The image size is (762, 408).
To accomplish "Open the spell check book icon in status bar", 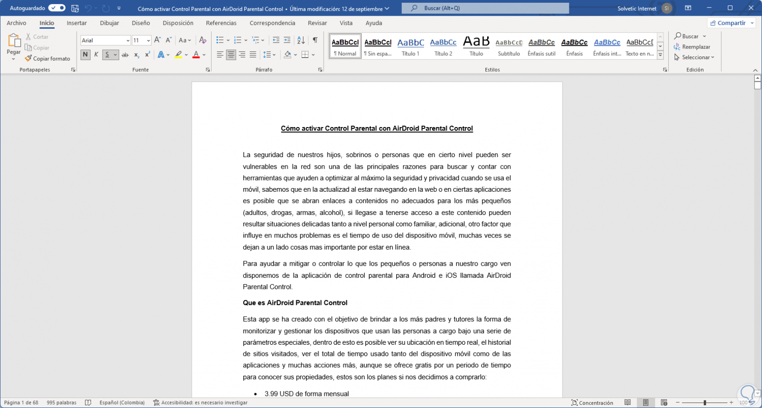I will tap(88, 402).
